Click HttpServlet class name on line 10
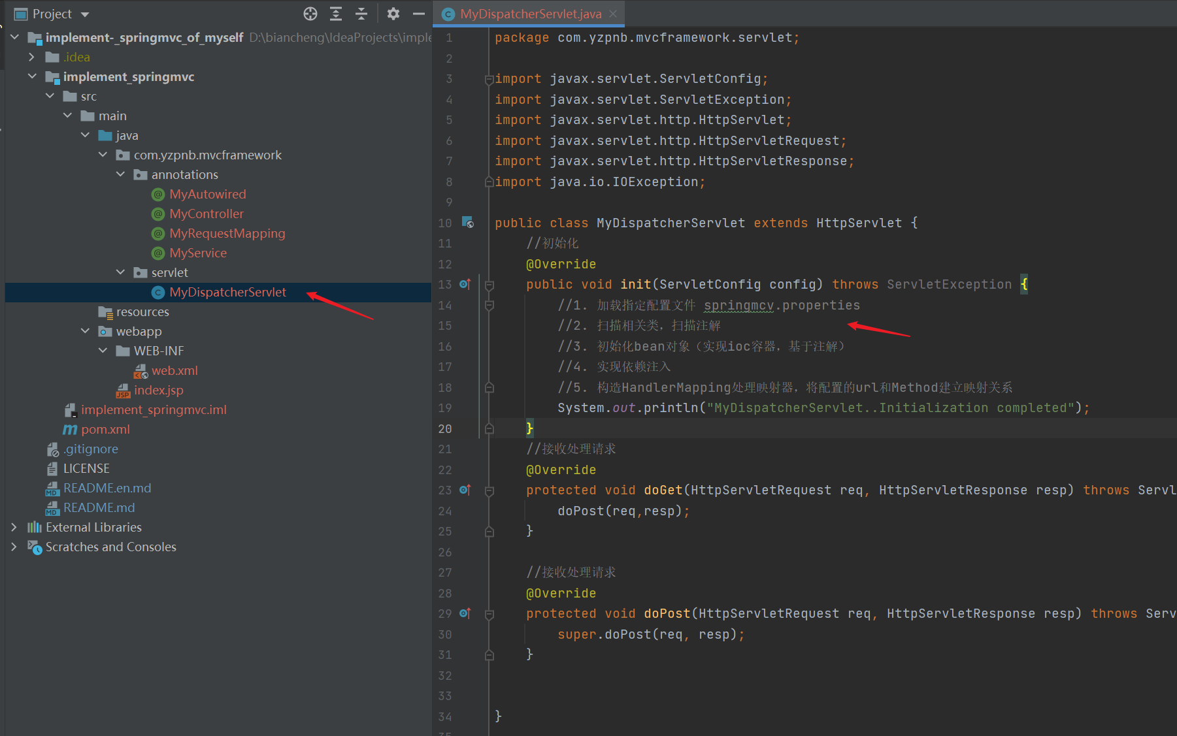Image resolution: width=1177 pixels, height=736 pixels. [859, 223]
